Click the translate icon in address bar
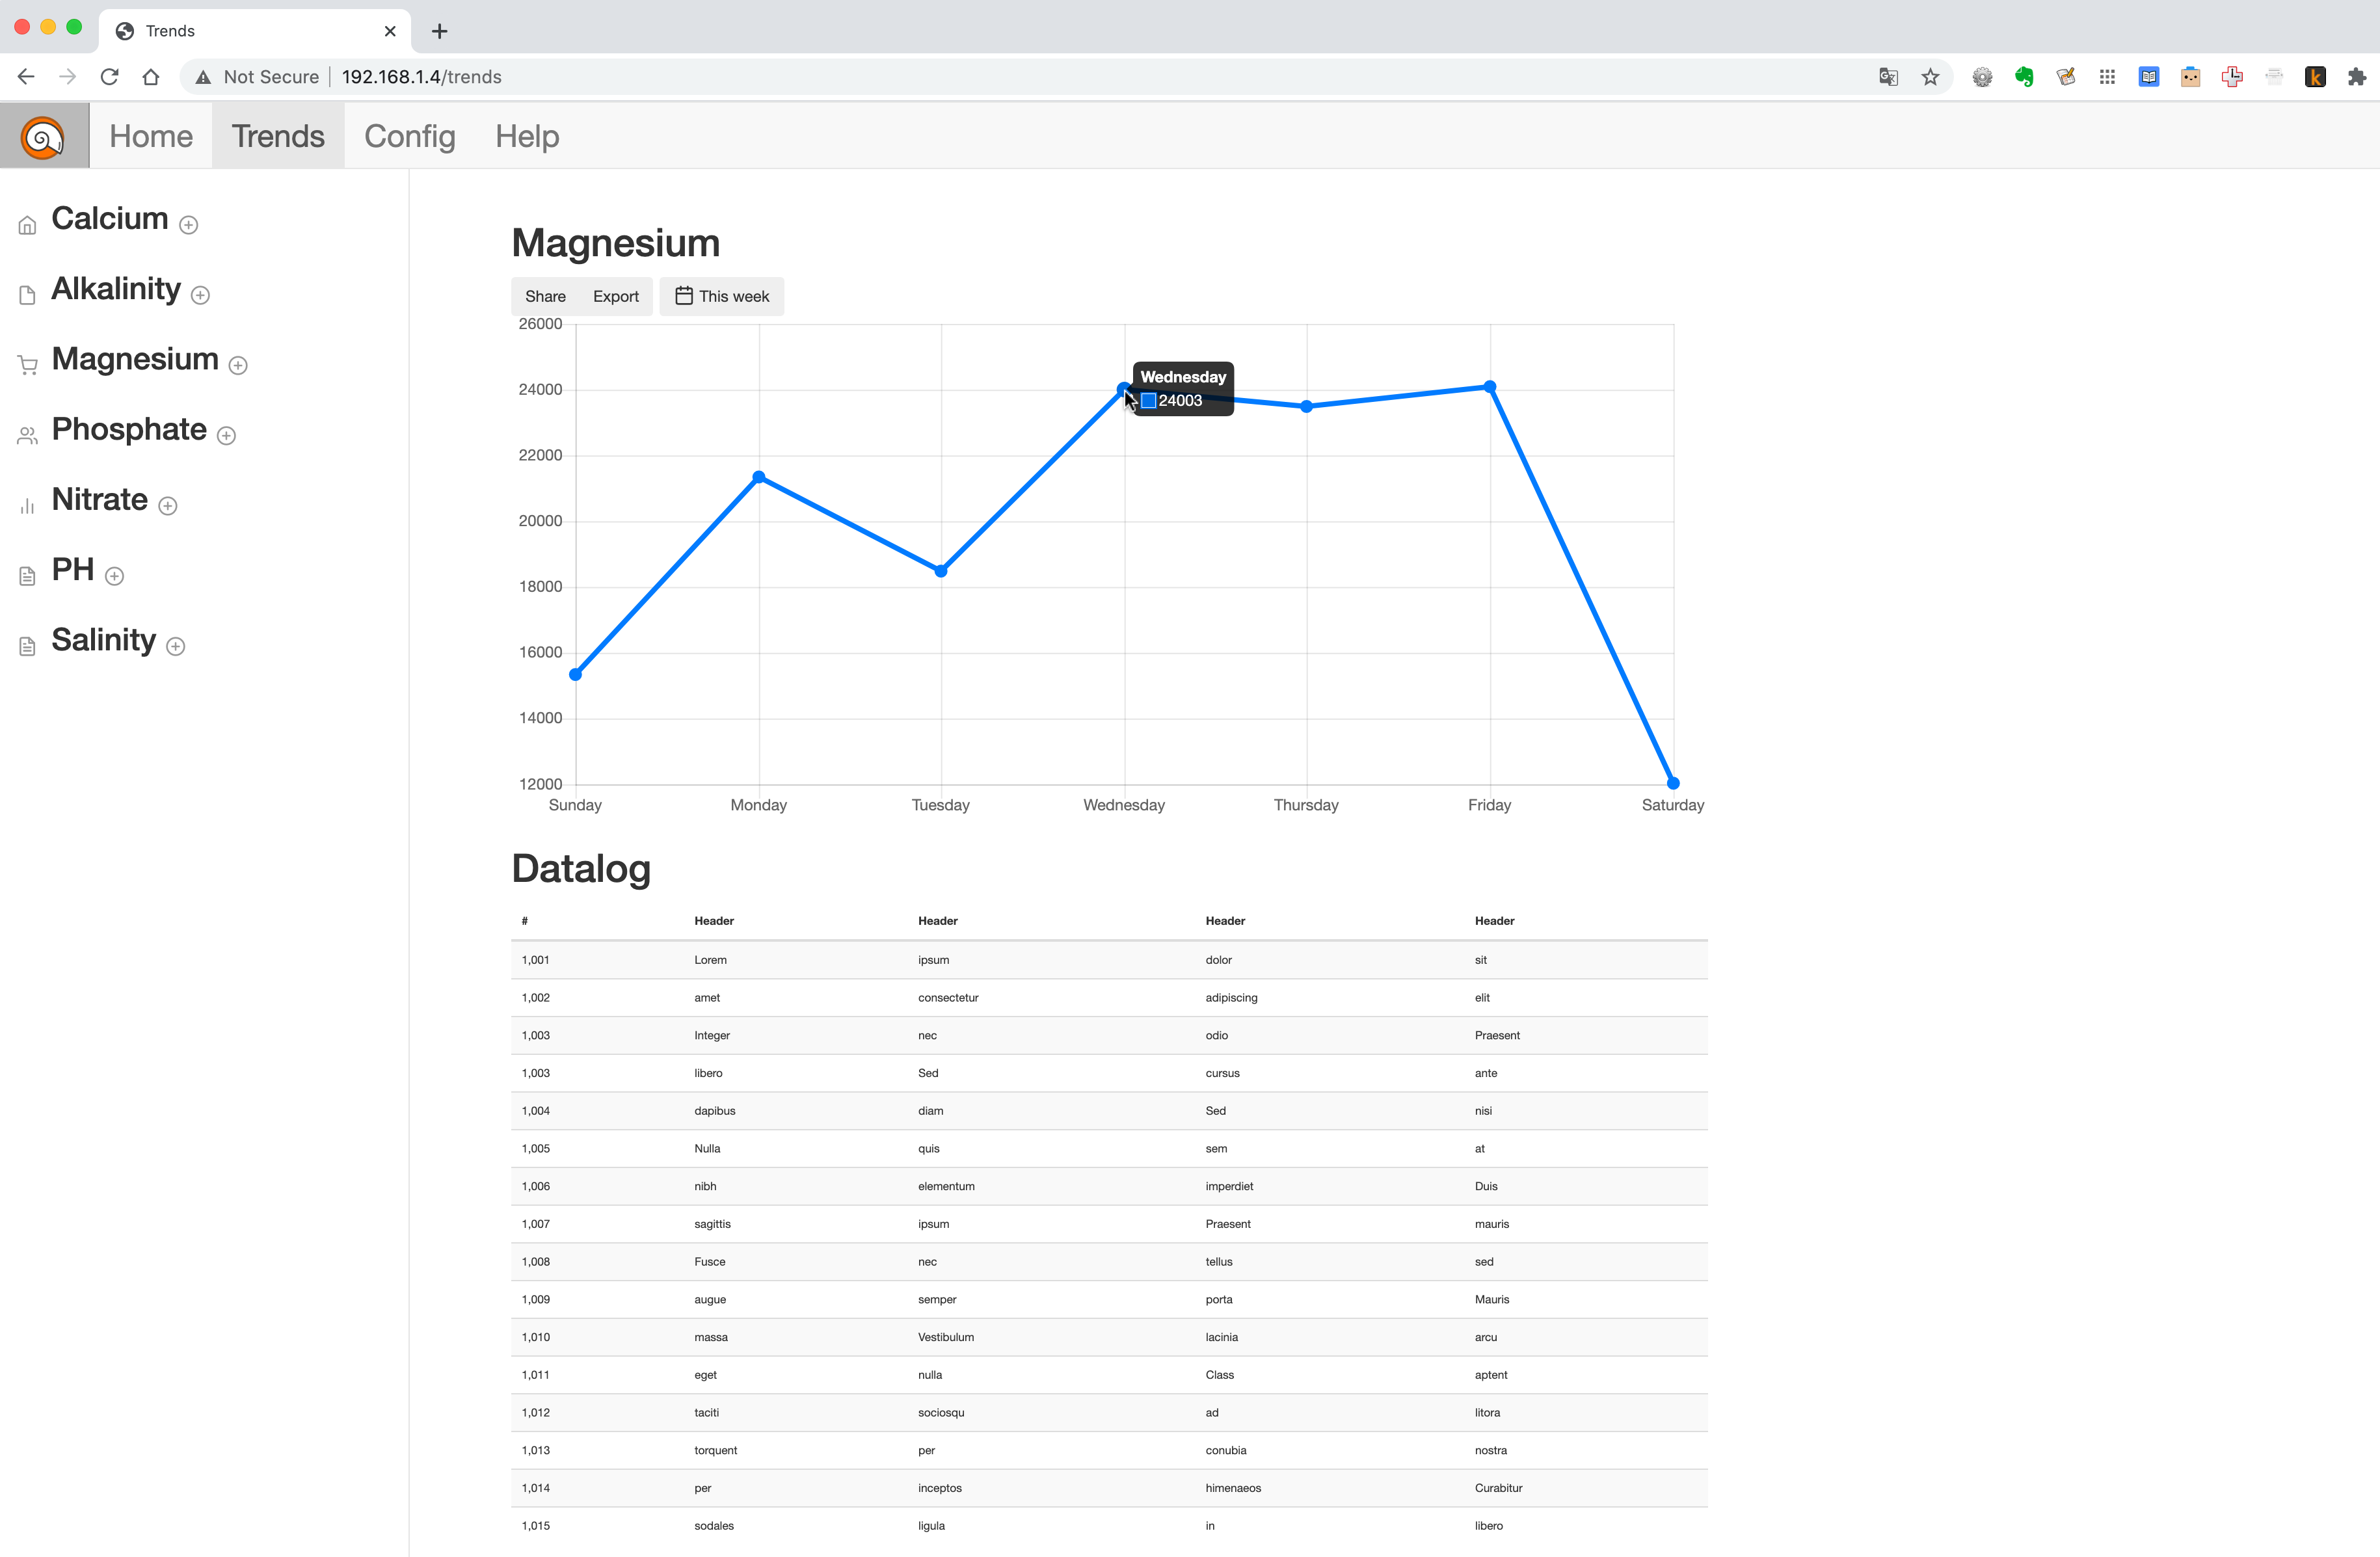The image size is (2380, 1557). coord(1888,77)
